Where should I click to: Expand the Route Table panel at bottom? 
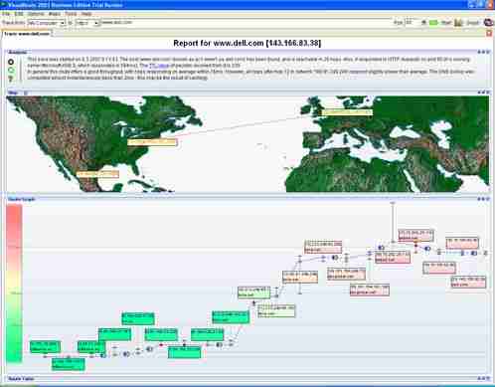click(x=484, y=378)
